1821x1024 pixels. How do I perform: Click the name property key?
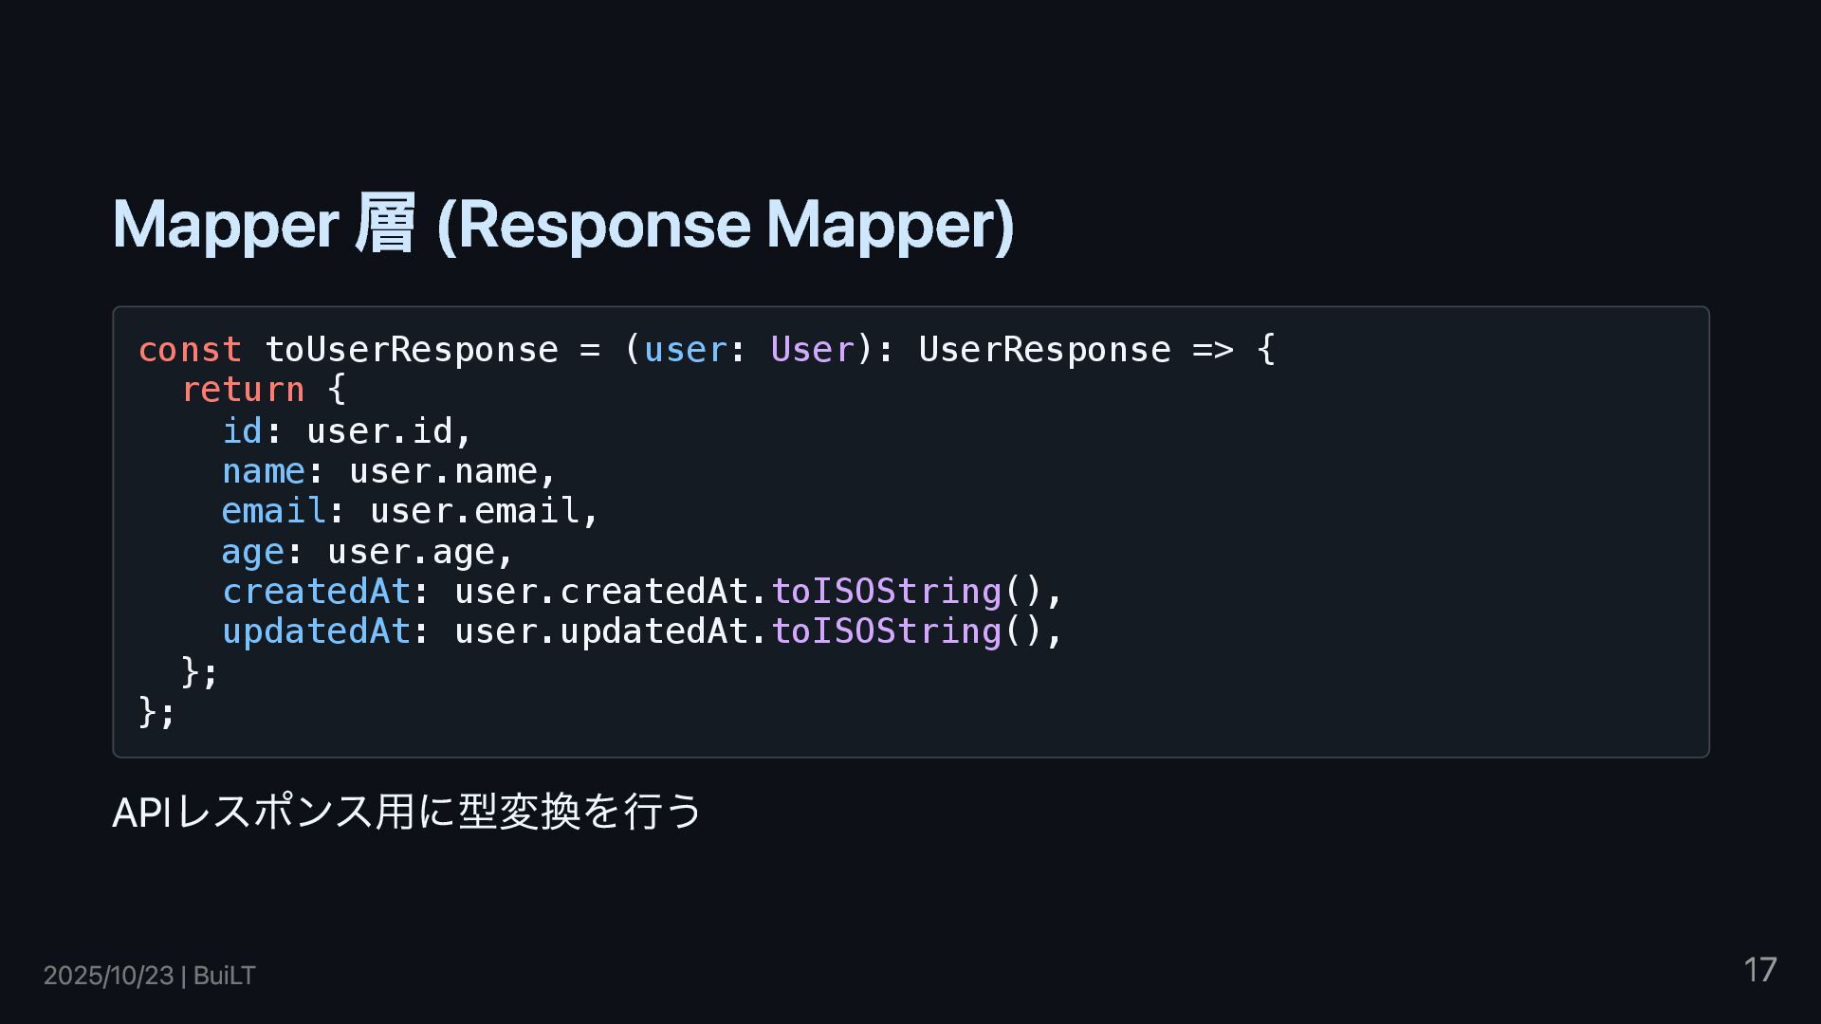click(263, 471)
